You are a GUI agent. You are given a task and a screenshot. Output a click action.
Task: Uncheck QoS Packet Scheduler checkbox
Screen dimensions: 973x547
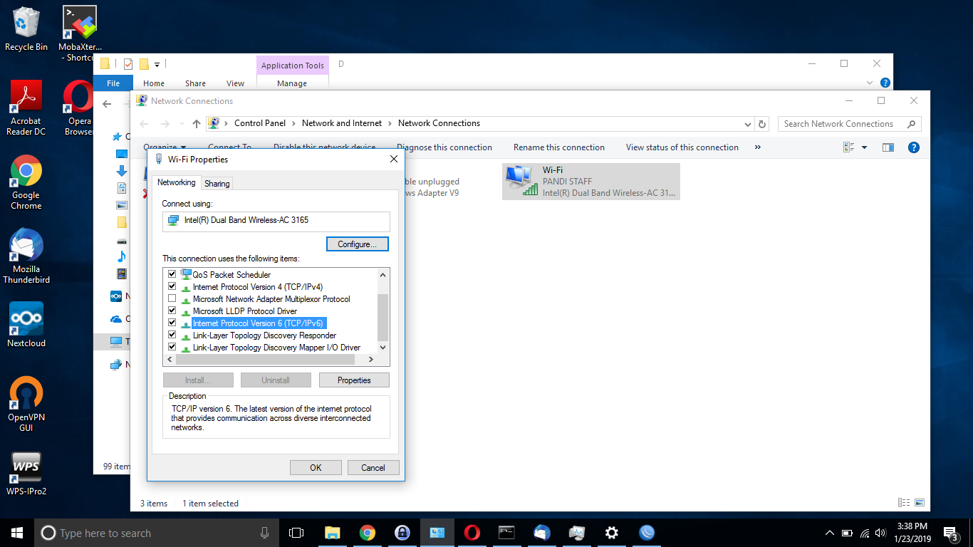(172, 274)
